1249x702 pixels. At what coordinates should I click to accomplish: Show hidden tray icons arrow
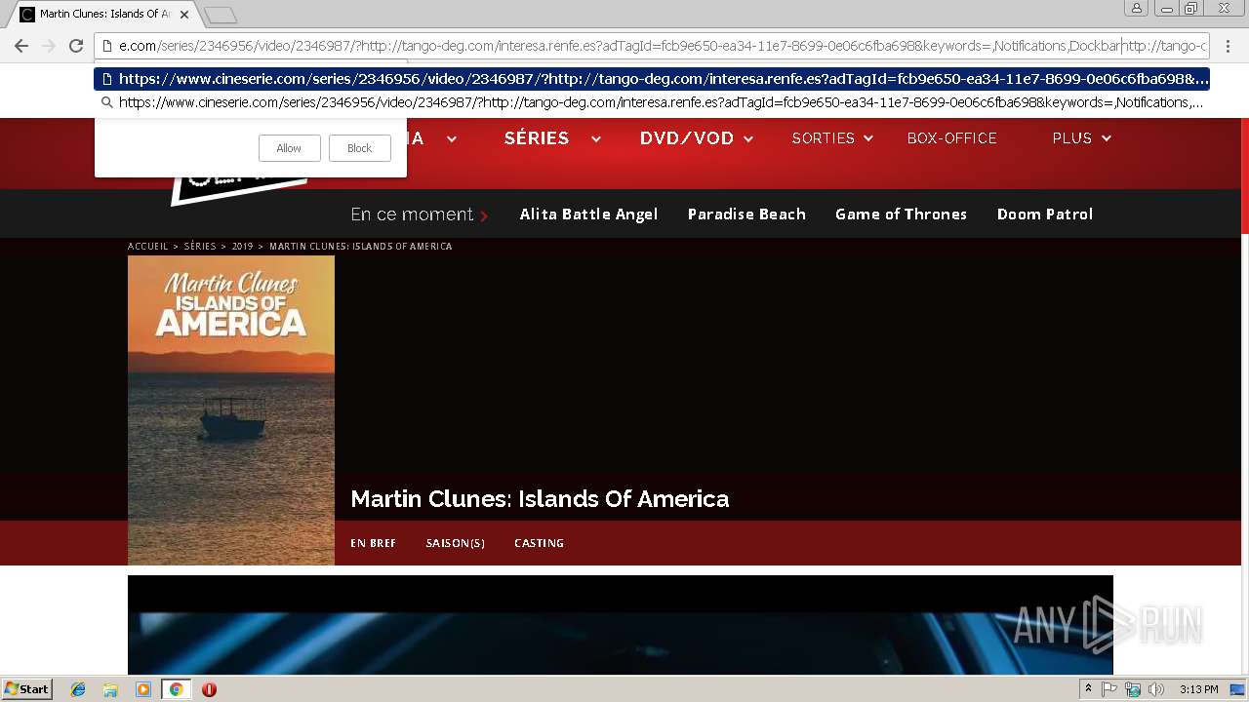1088,689
